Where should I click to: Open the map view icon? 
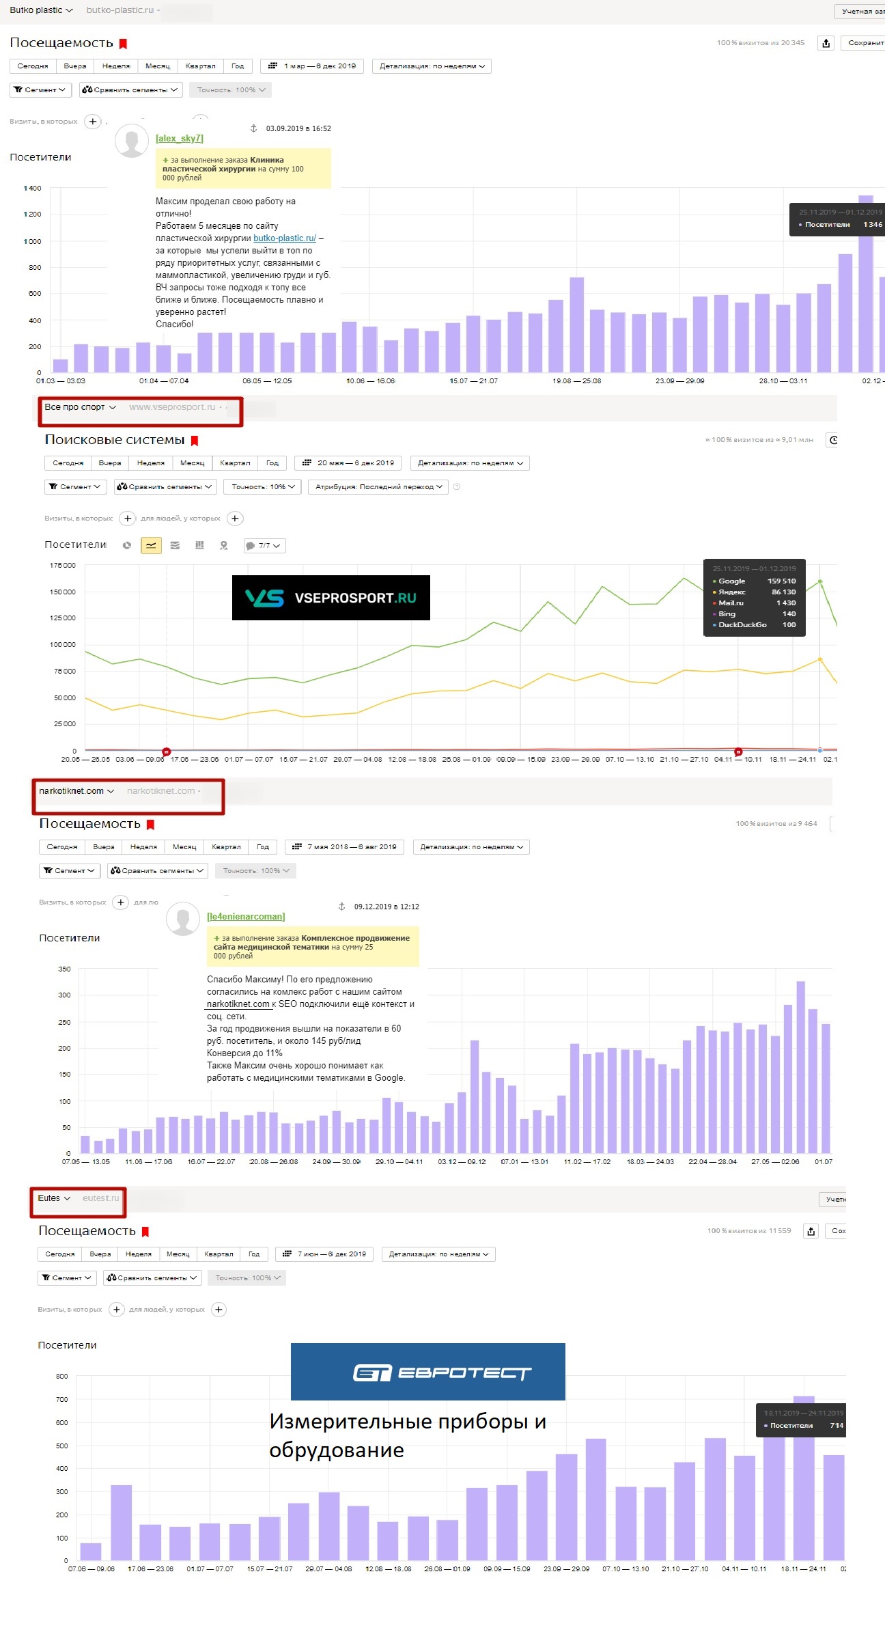(223, 545)
